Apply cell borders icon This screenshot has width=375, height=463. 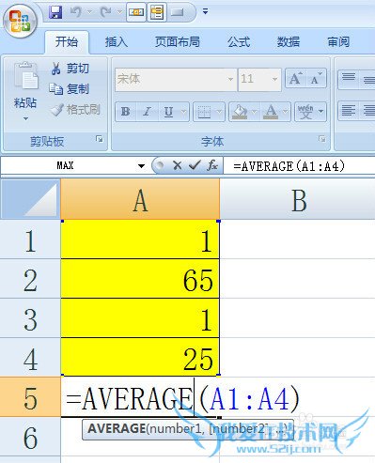204,112
